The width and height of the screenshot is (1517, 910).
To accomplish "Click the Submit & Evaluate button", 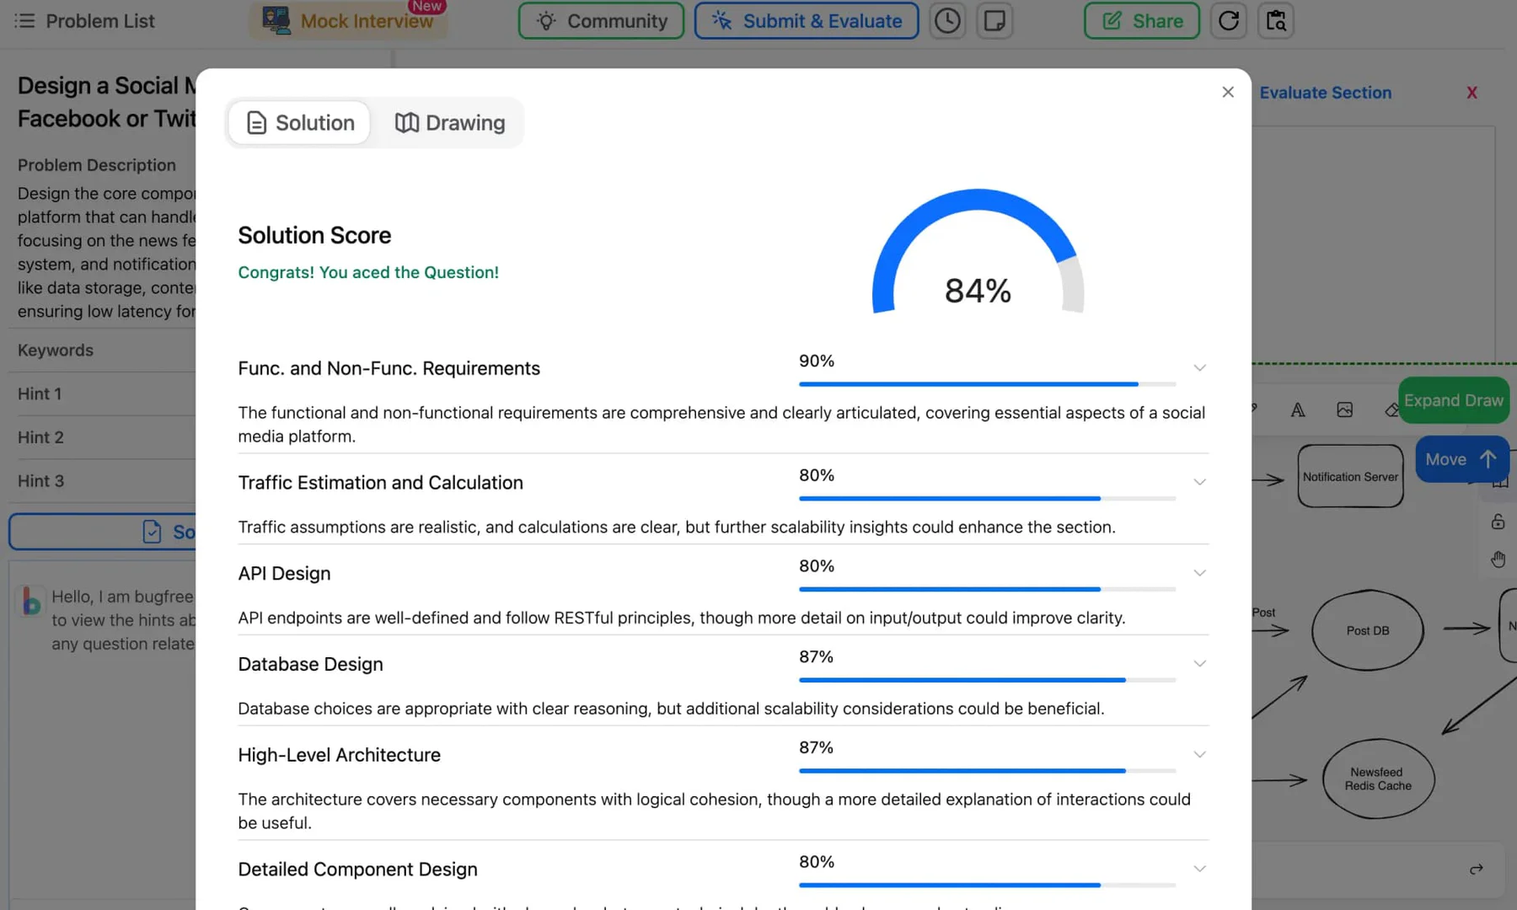I will (806, 21).
